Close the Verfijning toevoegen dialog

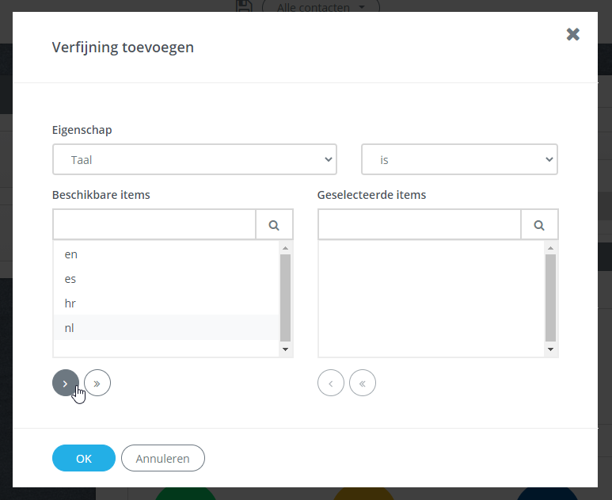[x=572, y=34]
